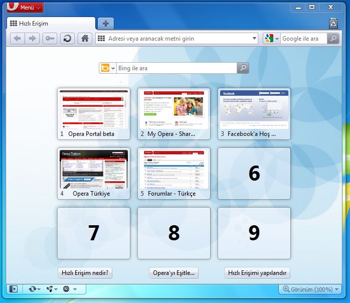The height and width of the screenshot is (303, 350).
Task: Open Speed Dial 1 Opera Portal beta
Action: [x=94, y=114]
